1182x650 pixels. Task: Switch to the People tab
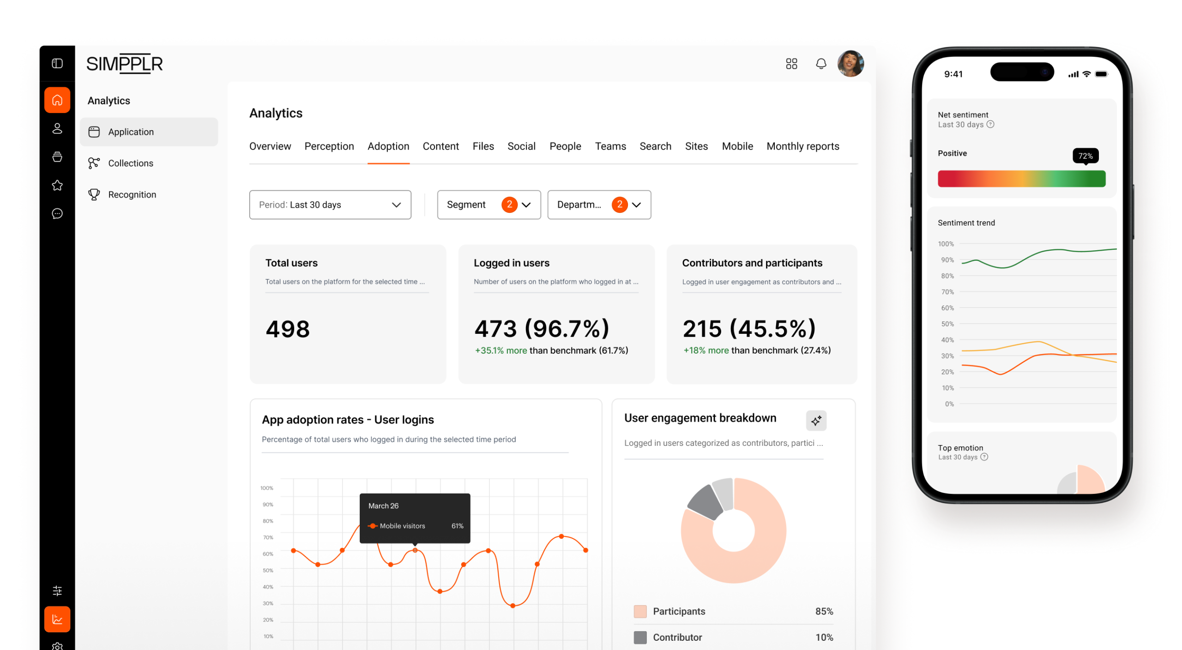pos(565,146)
